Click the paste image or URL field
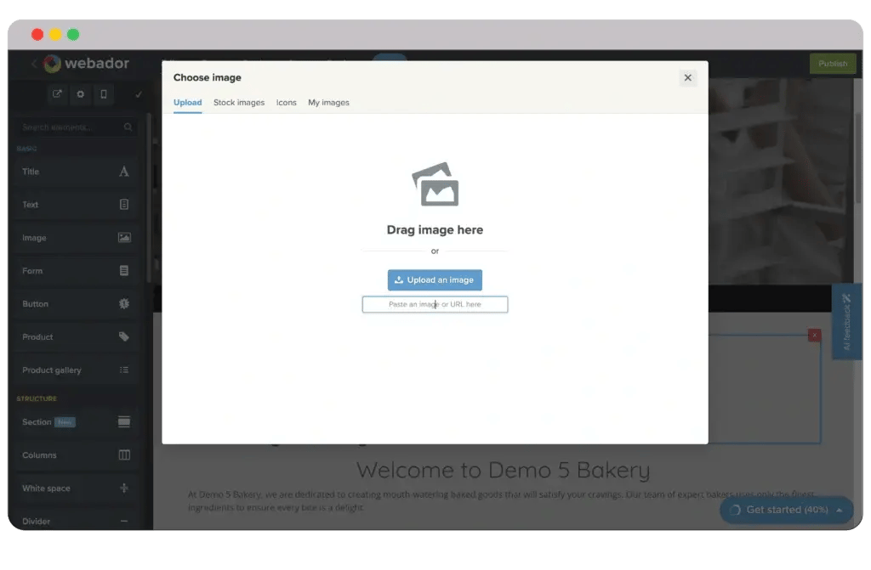Viewport: 871px width, 570px height. (435, 304)
